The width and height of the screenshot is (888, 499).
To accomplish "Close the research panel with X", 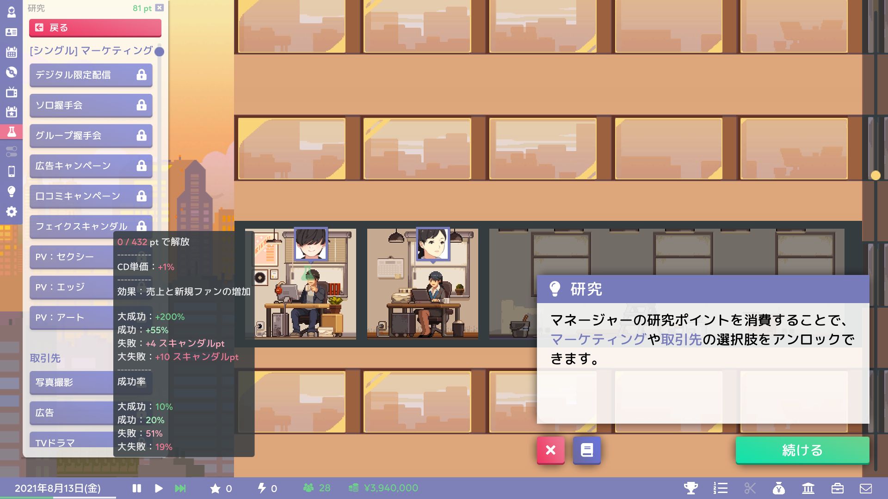I will (x=160, y=8).
